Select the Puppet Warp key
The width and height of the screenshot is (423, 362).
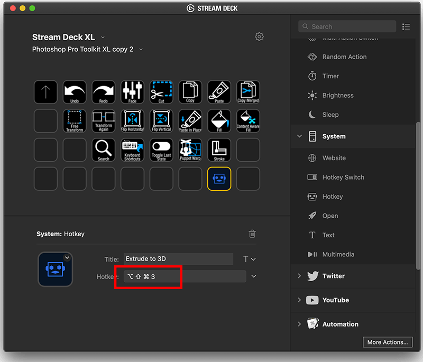click(x=190, y=150)
